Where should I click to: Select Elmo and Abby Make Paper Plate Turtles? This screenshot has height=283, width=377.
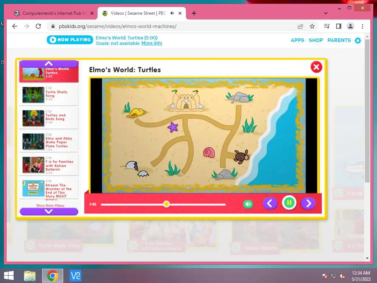49,141
